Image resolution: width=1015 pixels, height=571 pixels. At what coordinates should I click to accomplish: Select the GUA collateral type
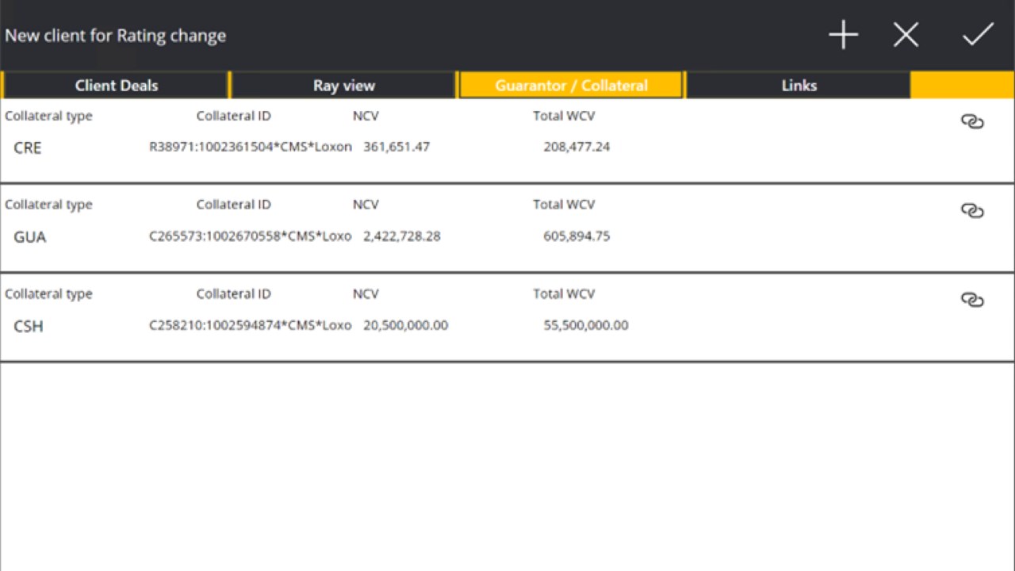click(x=30, y=237)
